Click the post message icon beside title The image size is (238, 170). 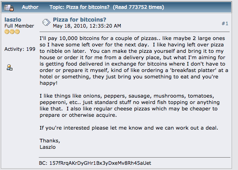(x=46, y=22)
